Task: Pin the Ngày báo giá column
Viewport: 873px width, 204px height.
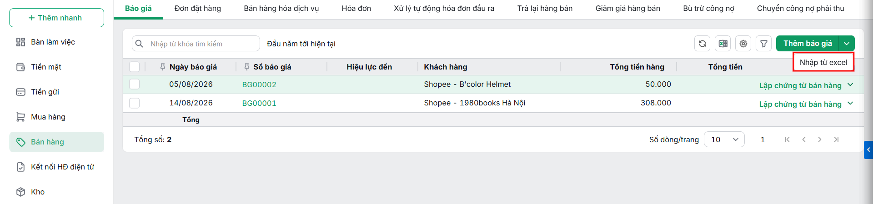Action: click(x=162, y=67)
